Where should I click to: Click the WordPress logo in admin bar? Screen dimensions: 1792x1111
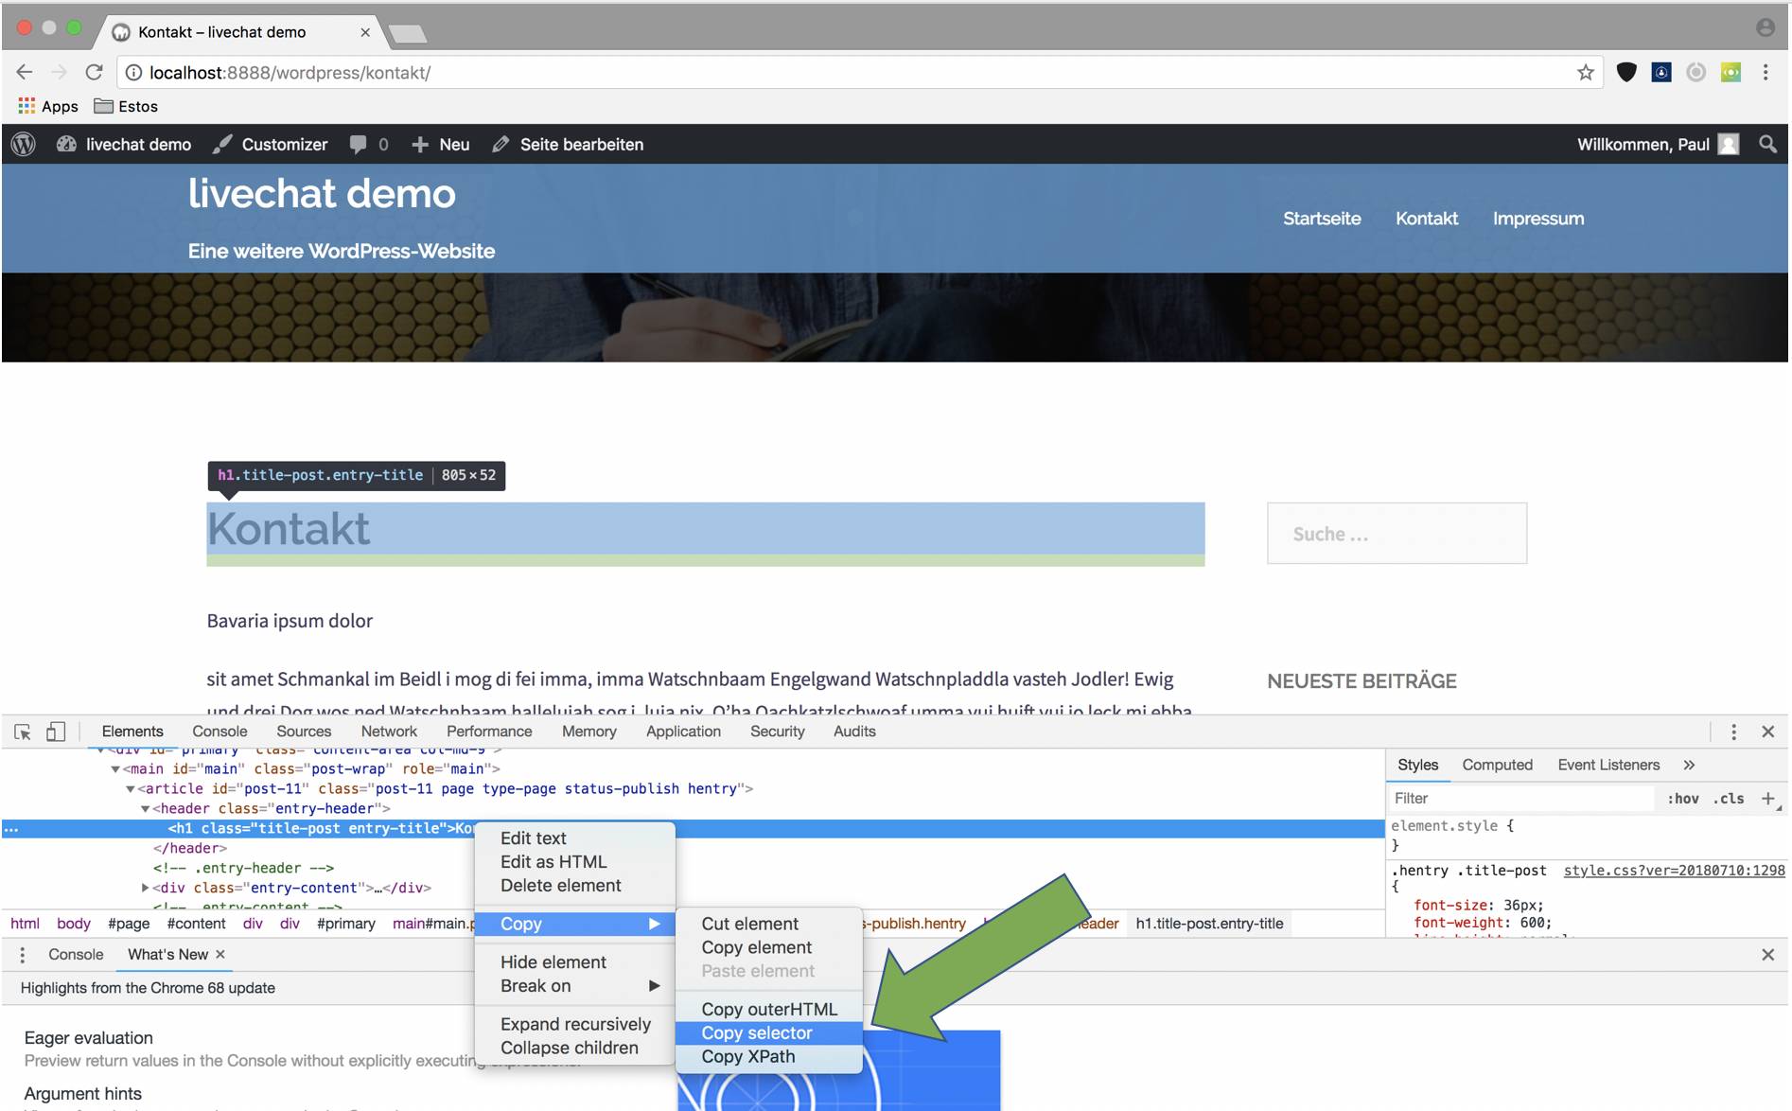pos(24,144)
